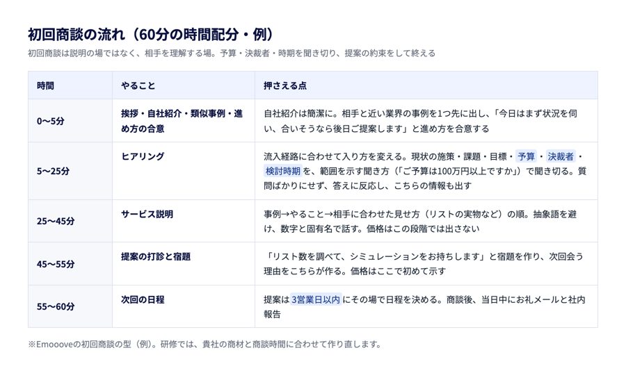Image resolution: width=626 pixels, height=373 pixels.
Task: Click the highlighted 3営業日以内 tag
Action: click(315, 299)
